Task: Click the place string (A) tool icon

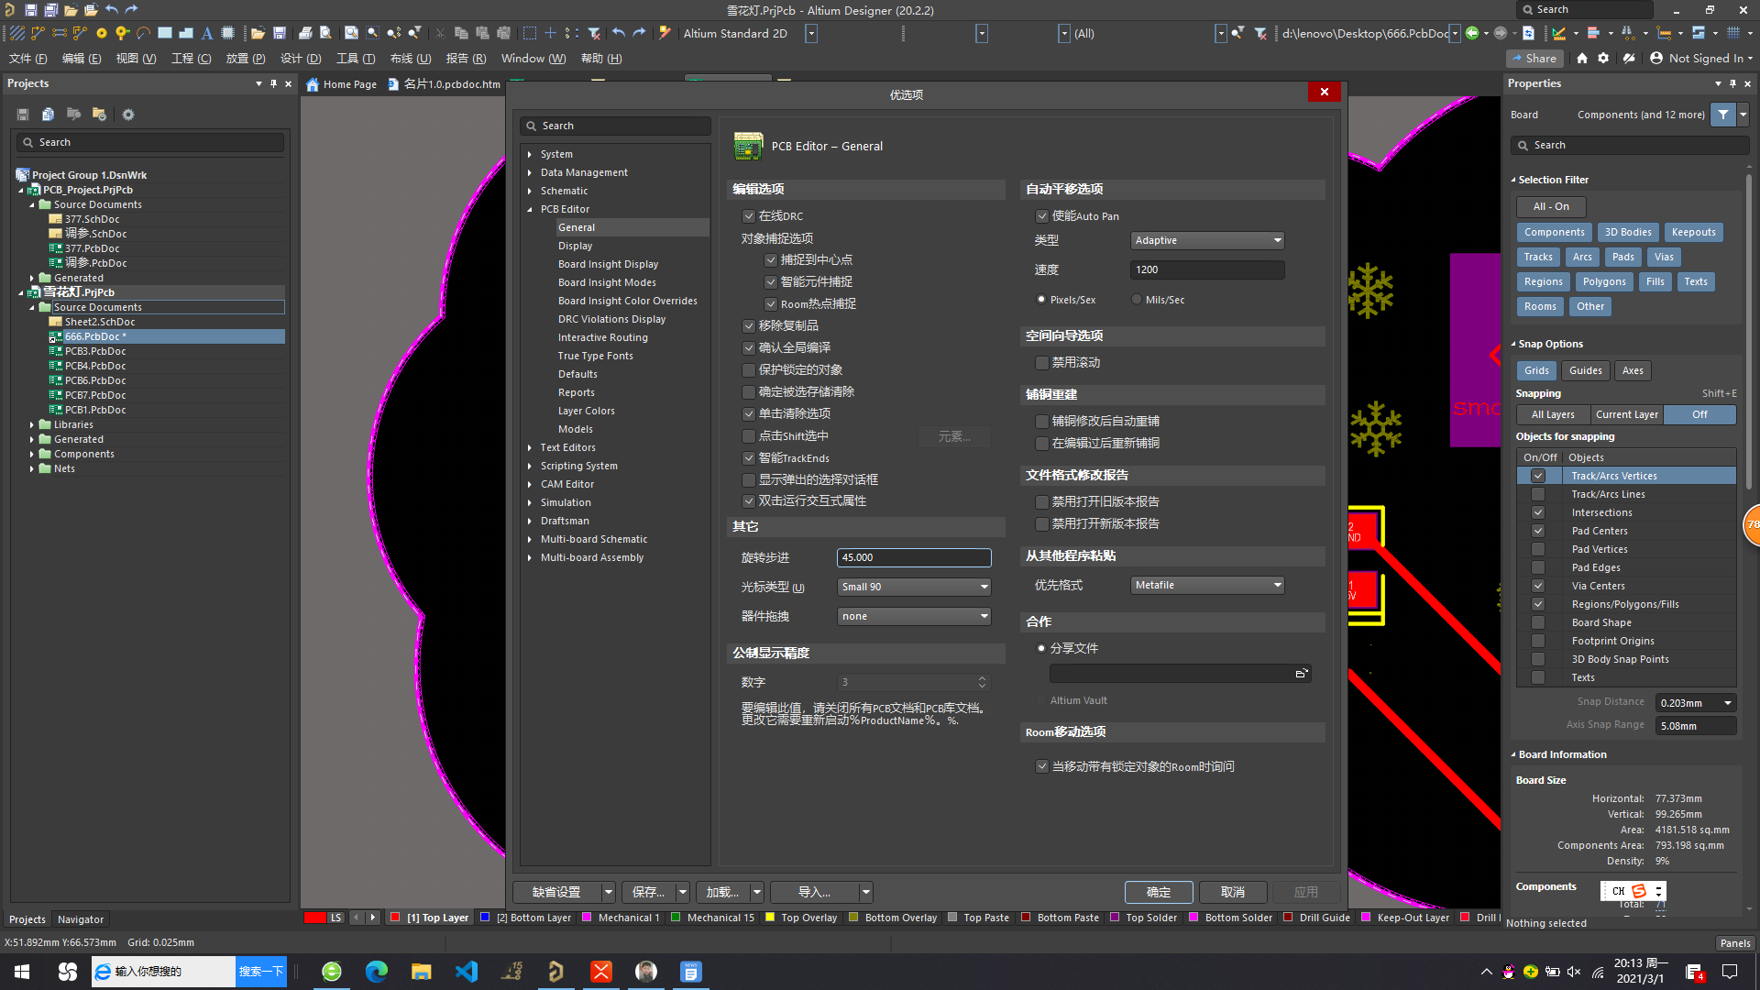Action: coord(207,33)
